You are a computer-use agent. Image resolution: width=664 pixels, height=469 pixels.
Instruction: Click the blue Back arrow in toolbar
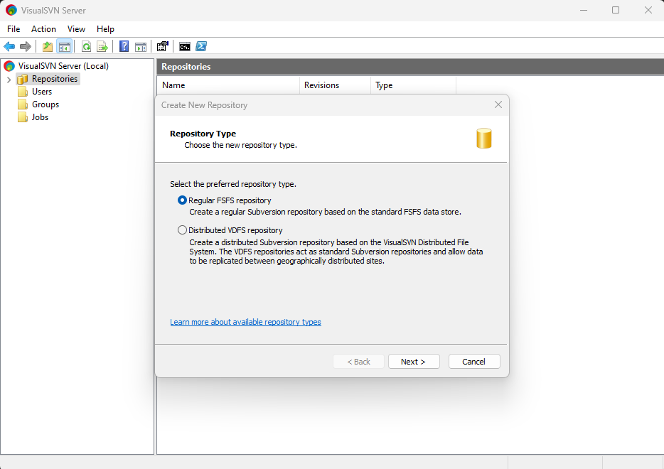pos(9,47)
